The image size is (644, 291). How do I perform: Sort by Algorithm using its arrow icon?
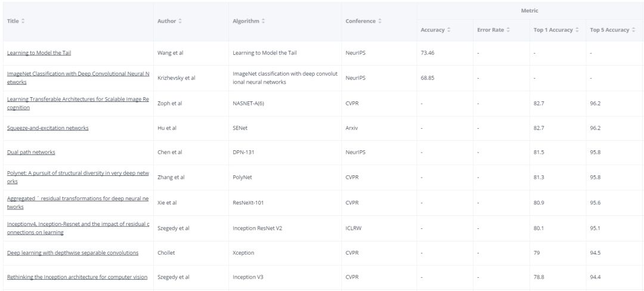[264, 21]
